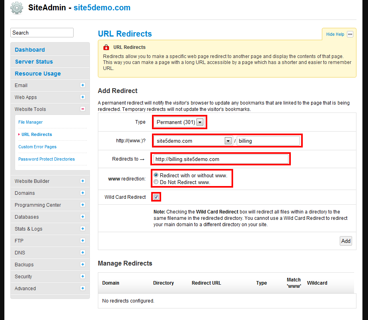This screenshot has height=320, width=368.
Task: Open the URL Redirects sidebar link
Action: [x=37, y=134]
